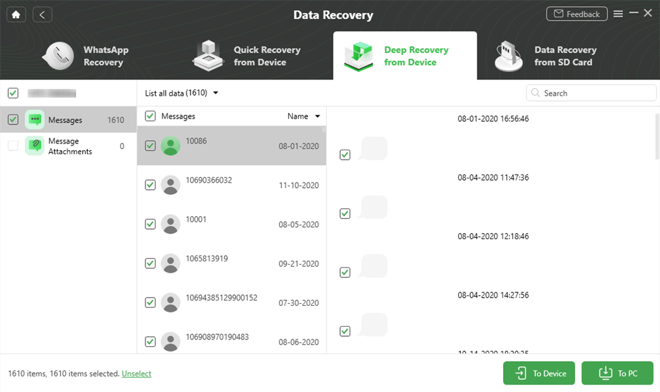Click the back arrow navigation icon
The image size is (660, 392).
42,13
